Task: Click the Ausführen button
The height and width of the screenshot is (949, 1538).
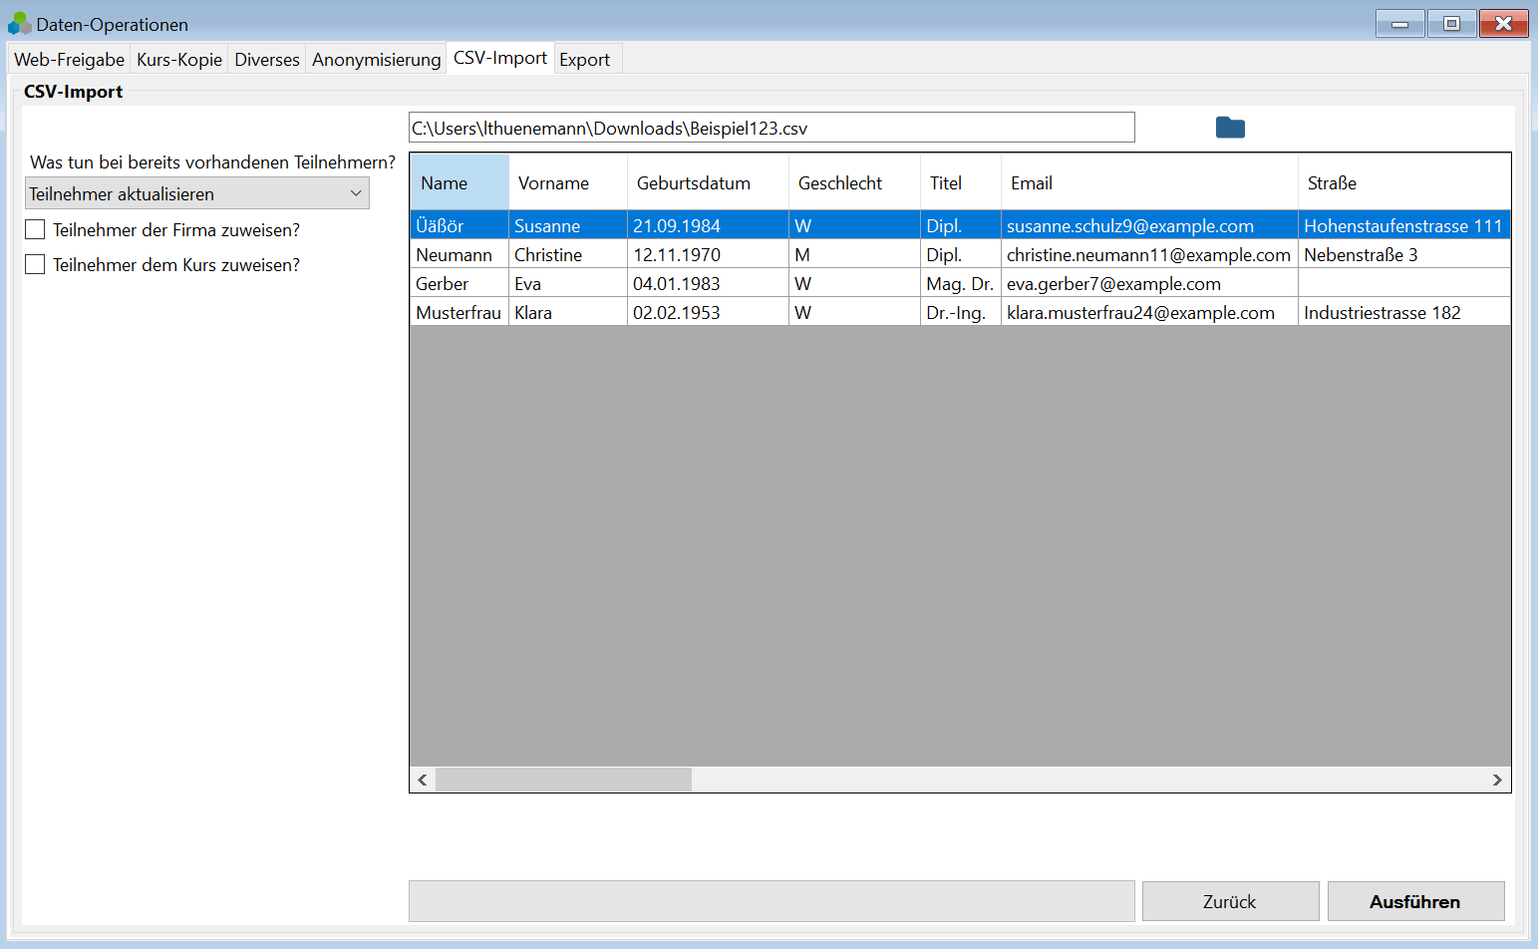Action: (1415, 901)
